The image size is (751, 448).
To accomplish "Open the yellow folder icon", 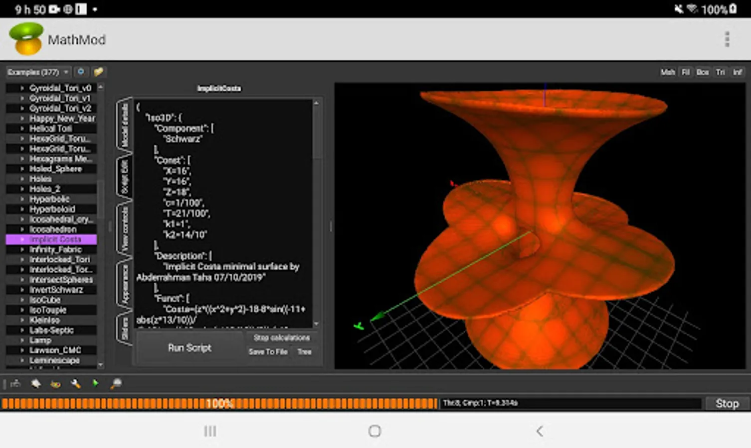I will [x=98, y=72].
